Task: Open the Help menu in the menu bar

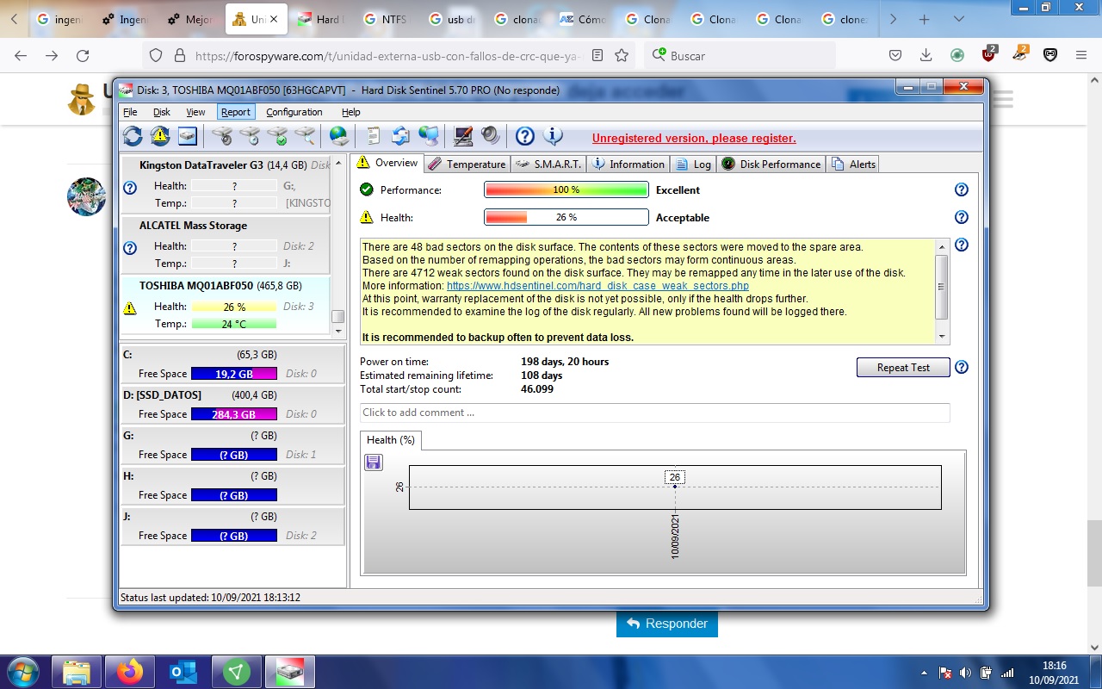Action: click(351, 112)
